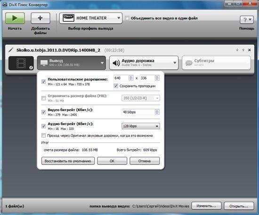Click the Начать label under play button
Viewport: 259px width, 215px height.
coord(15,28)
